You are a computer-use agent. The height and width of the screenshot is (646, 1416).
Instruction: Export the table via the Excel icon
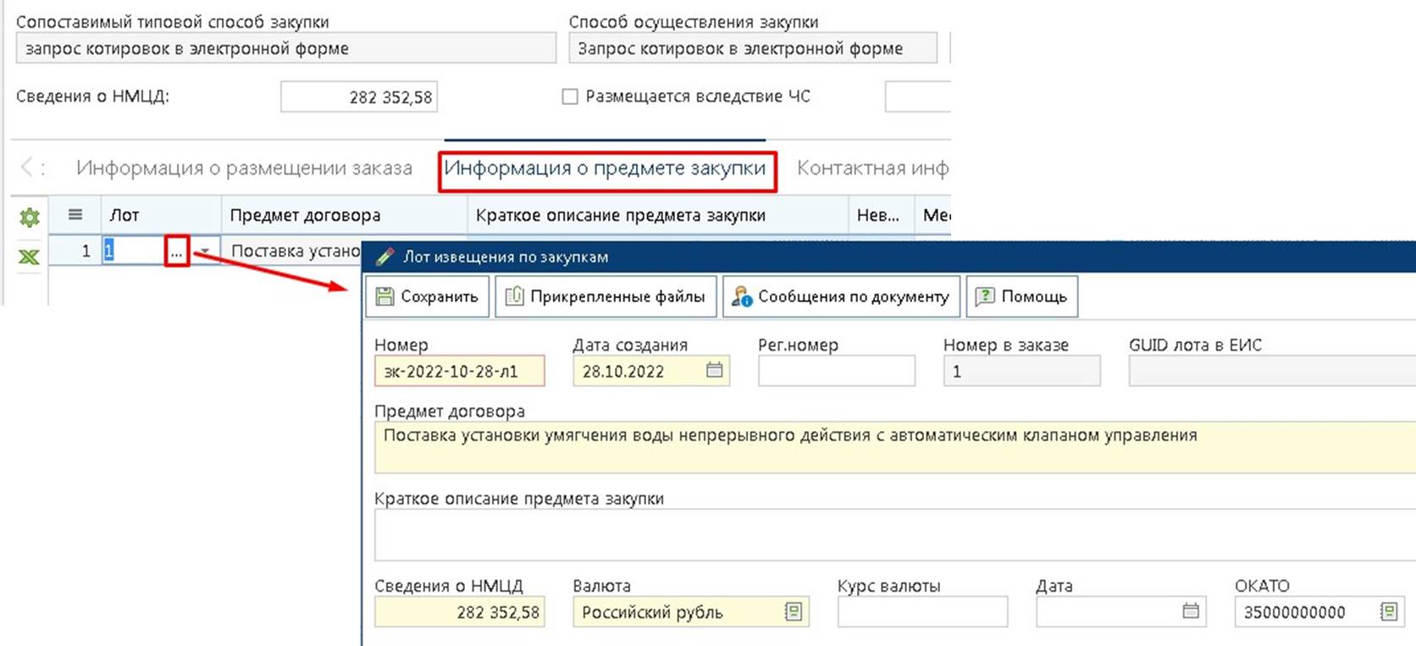tap(30, 257)
